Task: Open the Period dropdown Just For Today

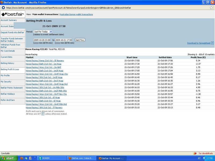Action: click(43, 32)
